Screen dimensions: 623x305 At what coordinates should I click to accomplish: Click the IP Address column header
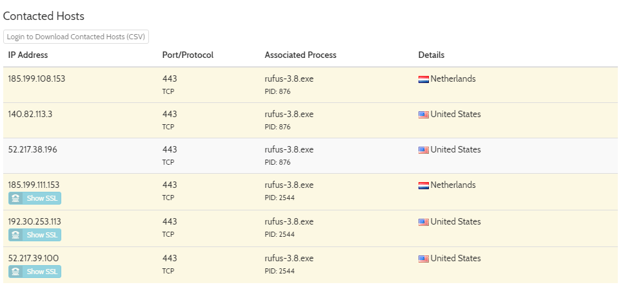coord(28,55)
